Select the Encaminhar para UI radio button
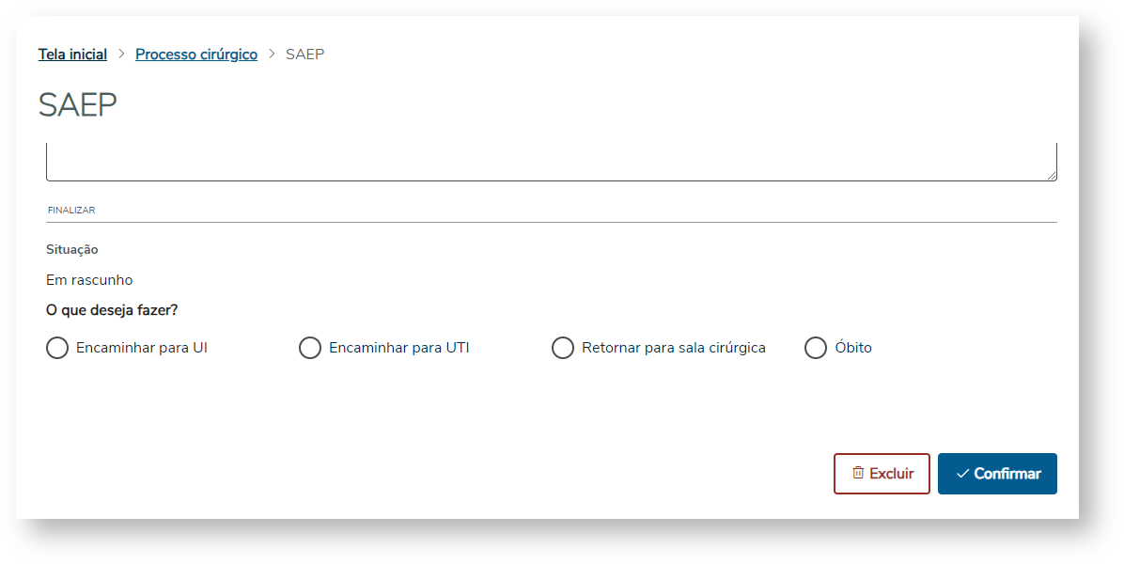Viewport: 1124px width, 564px height. 57,348
